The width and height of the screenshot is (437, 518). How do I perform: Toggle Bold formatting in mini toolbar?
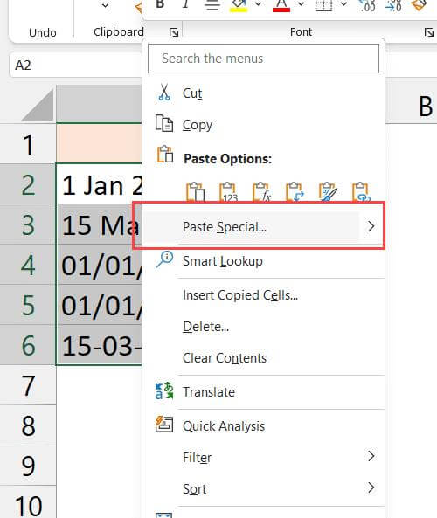tap(160, 4)
